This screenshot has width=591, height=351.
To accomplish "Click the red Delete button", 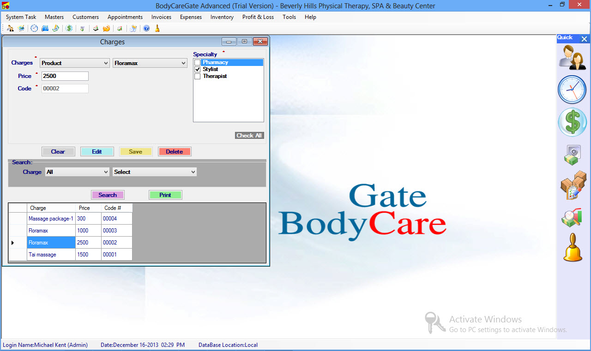I will (x=175, y=152).
